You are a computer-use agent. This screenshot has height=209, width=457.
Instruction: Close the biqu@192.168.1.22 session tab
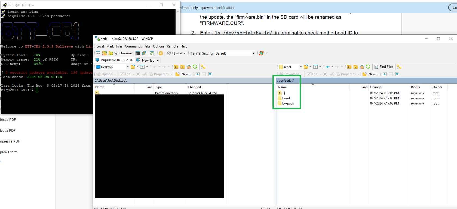(x=131, y=60)
